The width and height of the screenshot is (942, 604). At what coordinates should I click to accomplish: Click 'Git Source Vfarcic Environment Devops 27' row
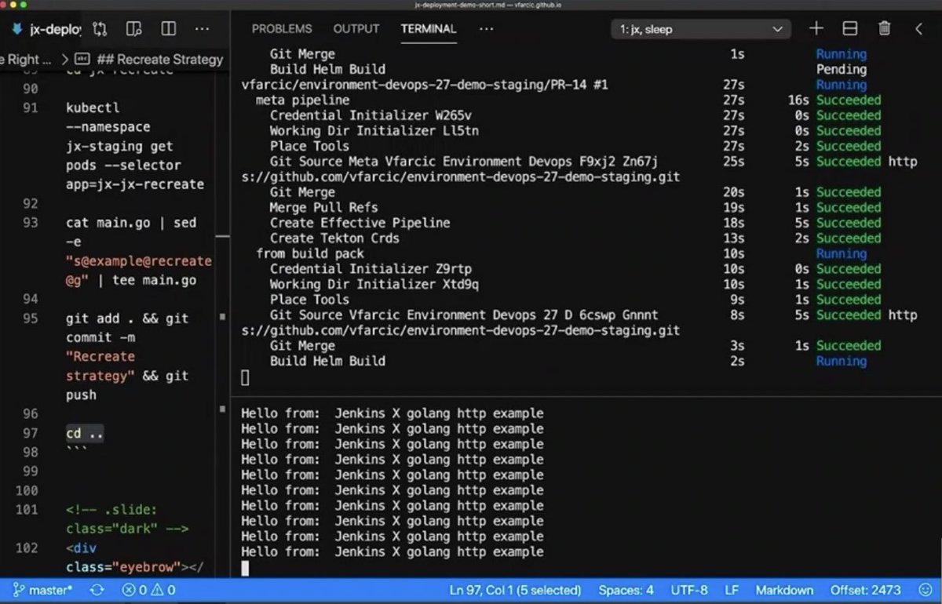(463, 315)
